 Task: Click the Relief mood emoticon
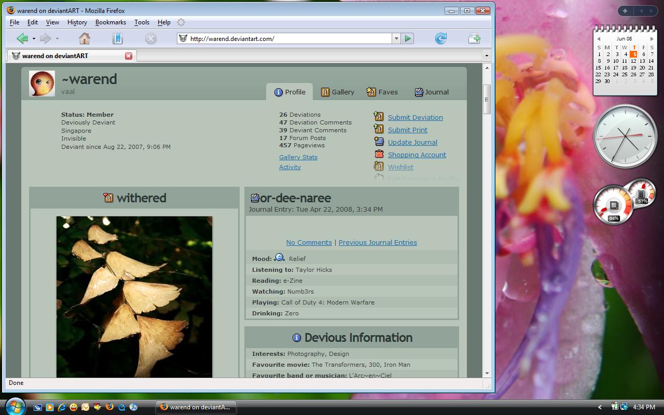[x=279, y=257]
